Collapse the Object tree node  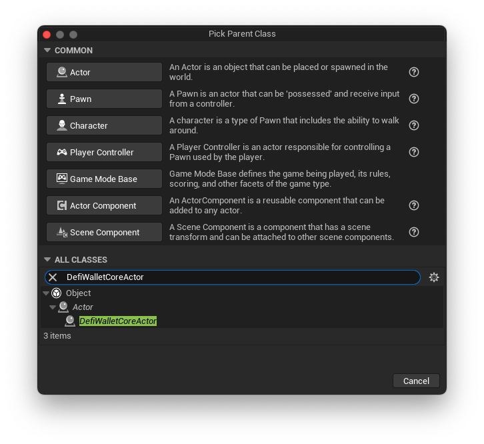pos(46,293)
